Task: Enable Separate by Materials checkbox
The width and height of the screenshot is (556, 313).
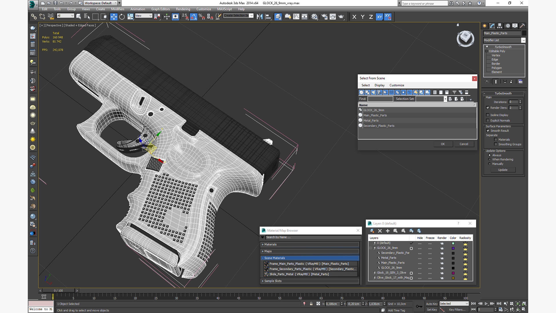Action: pos(496,140)
